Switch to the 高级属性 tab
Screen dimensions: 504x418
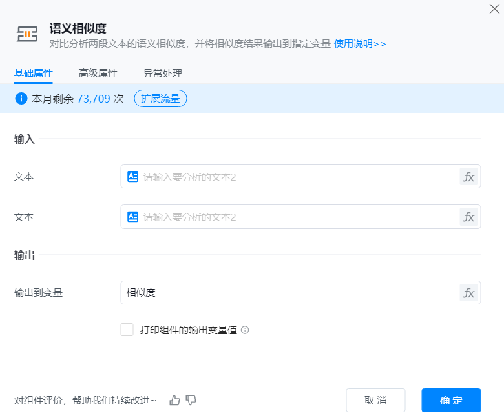[98, 74]
